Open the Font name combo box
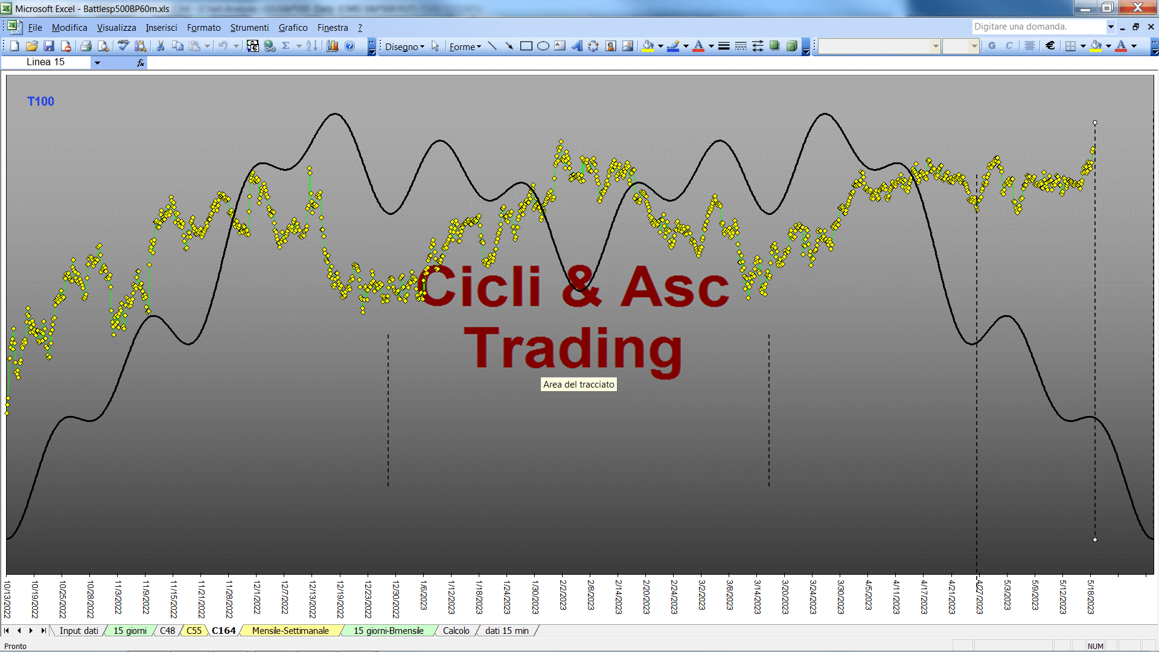The height and width of the screenshot is (652, 1159). click(879, 46)
